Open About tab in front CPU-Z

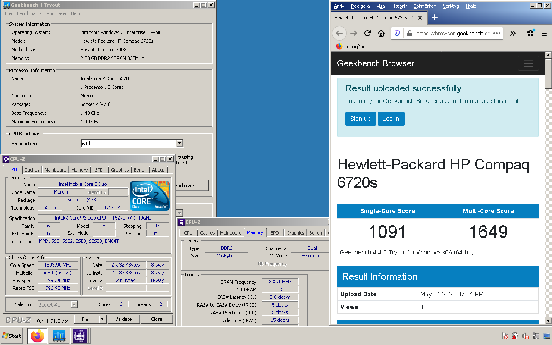pos(158,170)
